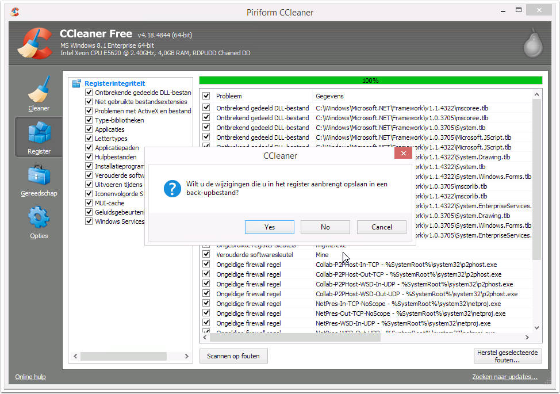
Task: Click Zoeken naar updates link
Action: [x=505, y=377]
